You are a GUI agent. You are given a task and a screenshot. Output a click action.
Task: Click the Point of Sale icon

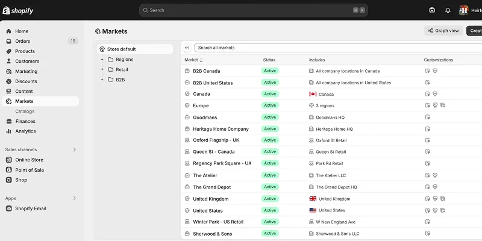[9, 170]
